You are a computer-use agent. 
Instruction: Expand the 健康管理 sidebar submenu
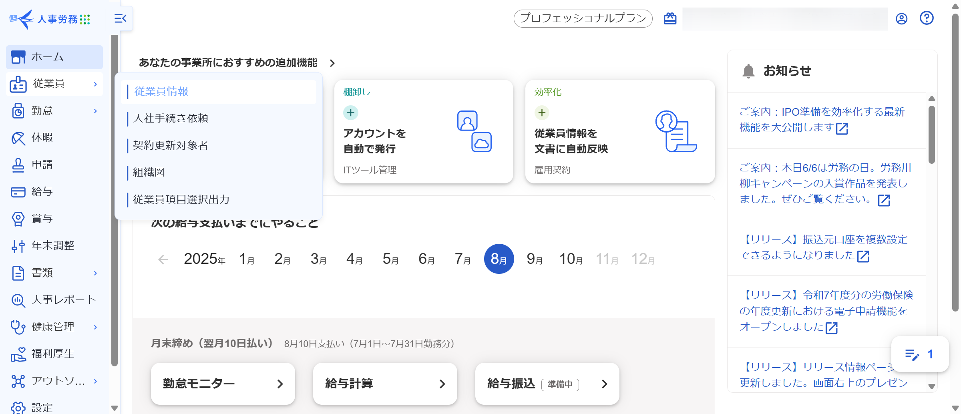click(x=95, y=327)
